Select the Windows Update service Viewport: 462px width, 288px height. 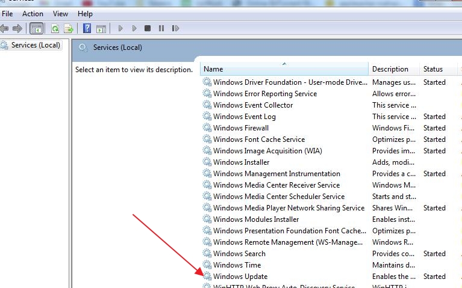pos(240,277)
